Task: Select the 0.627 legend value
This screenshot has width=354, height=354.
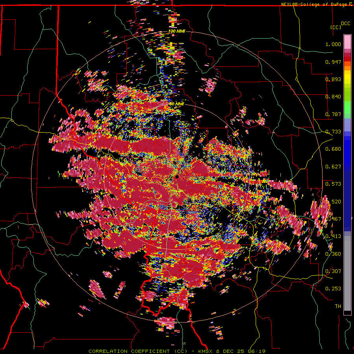Action: tap(333, 167)
